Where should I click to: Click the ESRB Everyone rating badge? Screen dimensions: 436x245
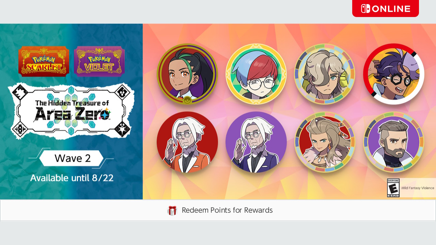[x=393, y=188]
